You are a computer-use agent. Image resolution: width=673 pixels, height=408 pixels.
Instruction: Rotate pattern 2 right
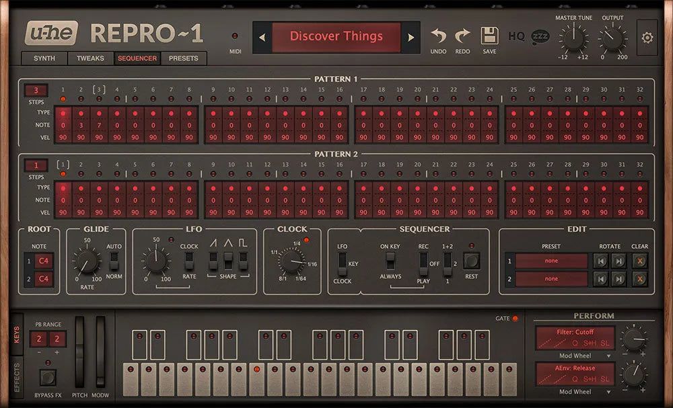click(x=618, y=278)
